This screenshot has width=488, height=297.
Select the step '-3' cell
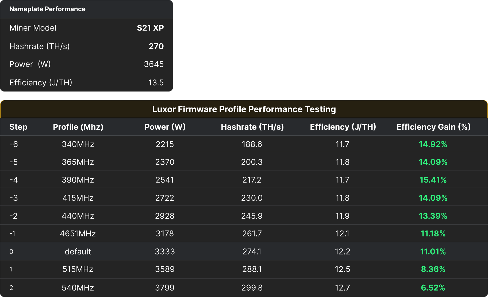tap(14, 198)
